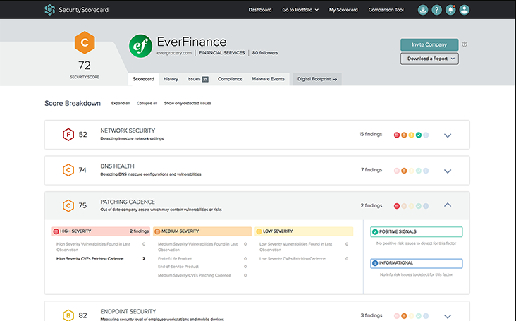516x321 pixels.
Task: Click the High Severity header bar
Action: 101,231
